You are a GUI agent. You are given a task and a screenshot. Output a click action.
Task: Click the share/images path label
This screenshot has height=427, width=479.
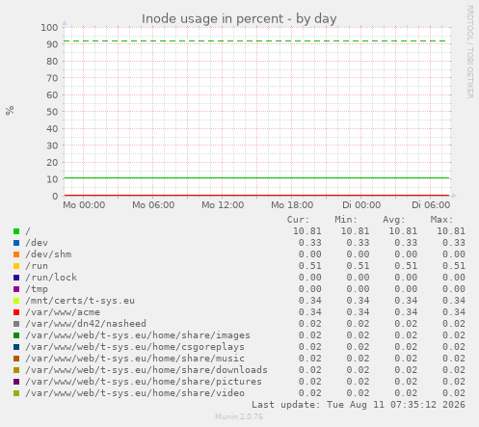click(138, 335)
